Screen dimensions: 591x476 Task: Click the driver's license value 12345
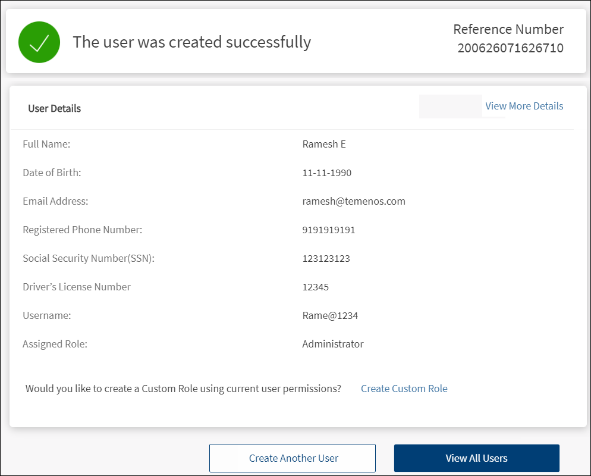(315, 287)
